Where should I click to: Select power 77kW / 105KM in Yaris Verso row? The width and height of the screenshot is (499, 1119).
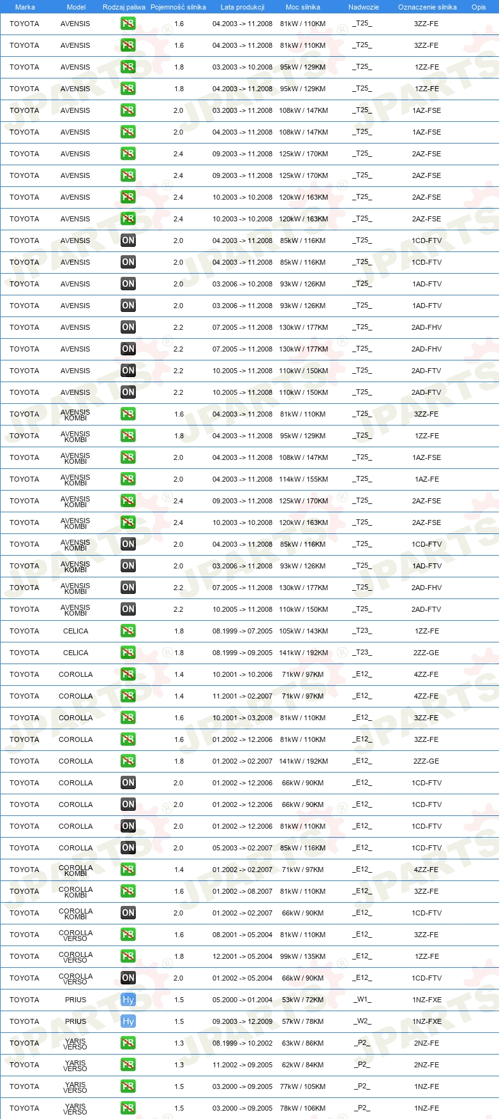pos(303,1086)
